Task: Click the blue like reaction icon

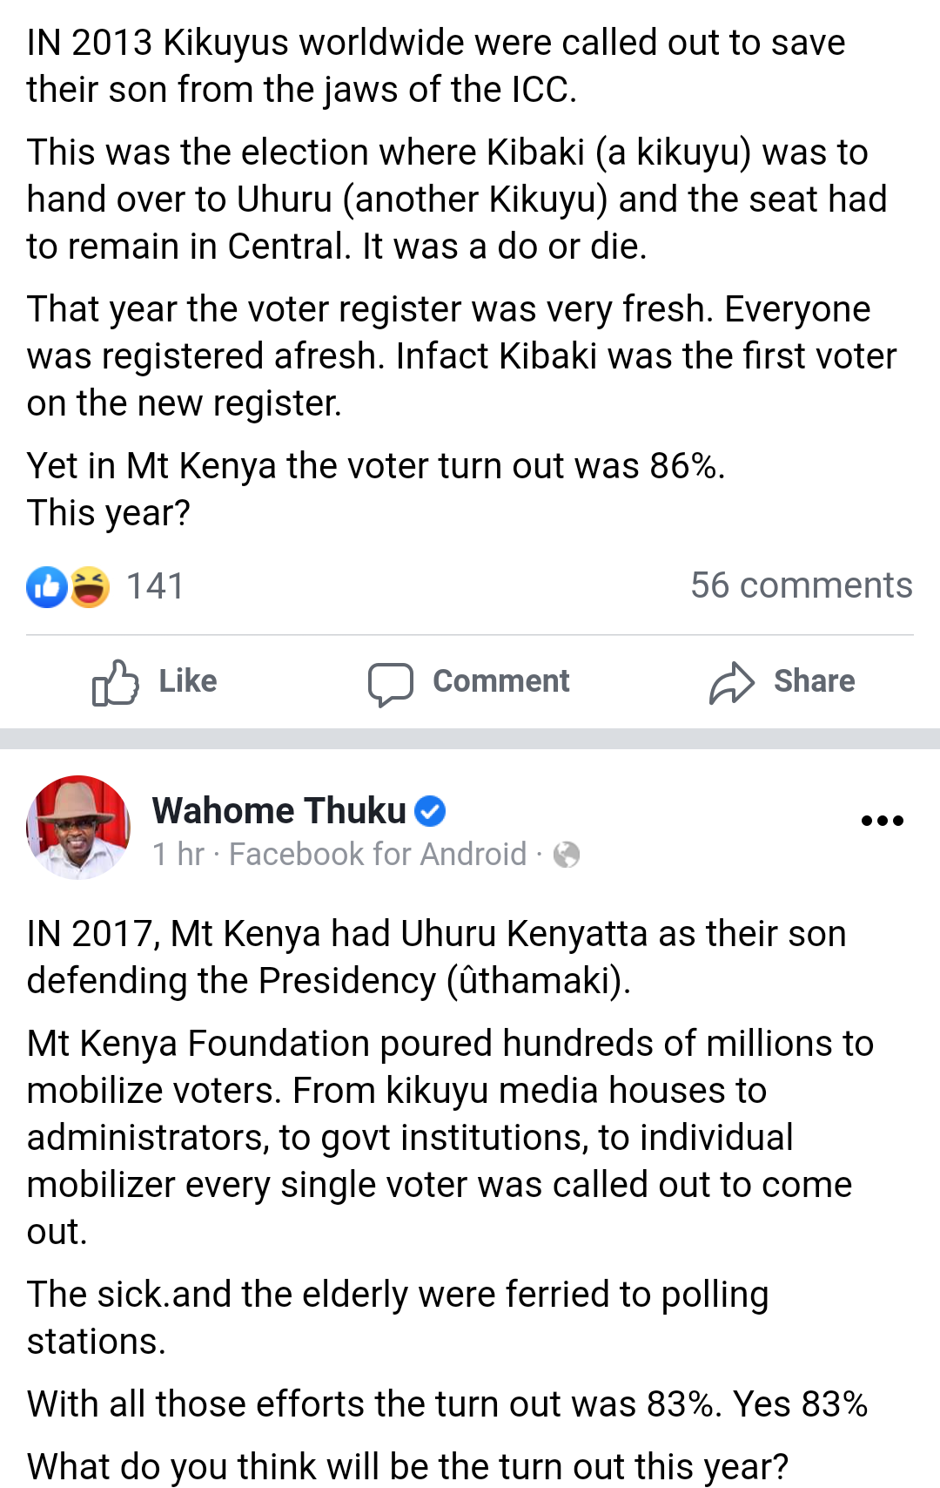Action: pos(47,586)
